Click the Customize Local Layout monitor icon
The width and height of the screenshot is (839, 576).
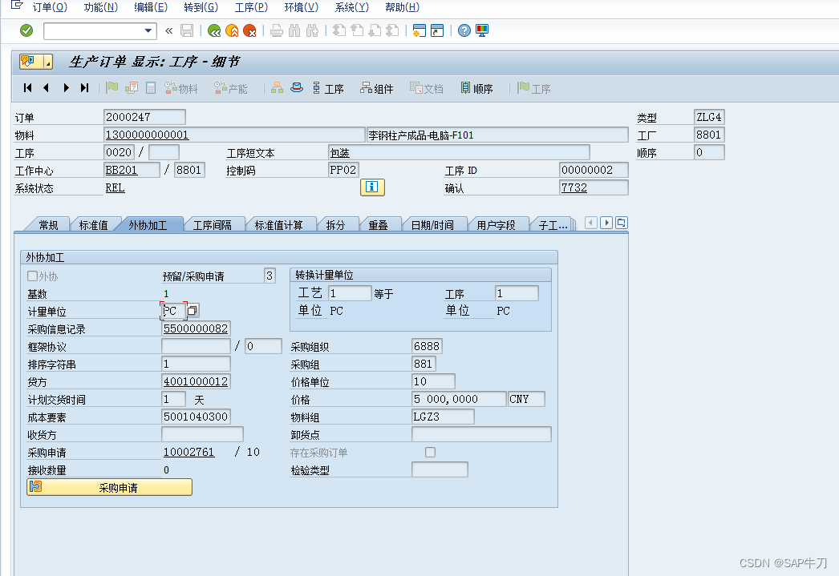482,30
